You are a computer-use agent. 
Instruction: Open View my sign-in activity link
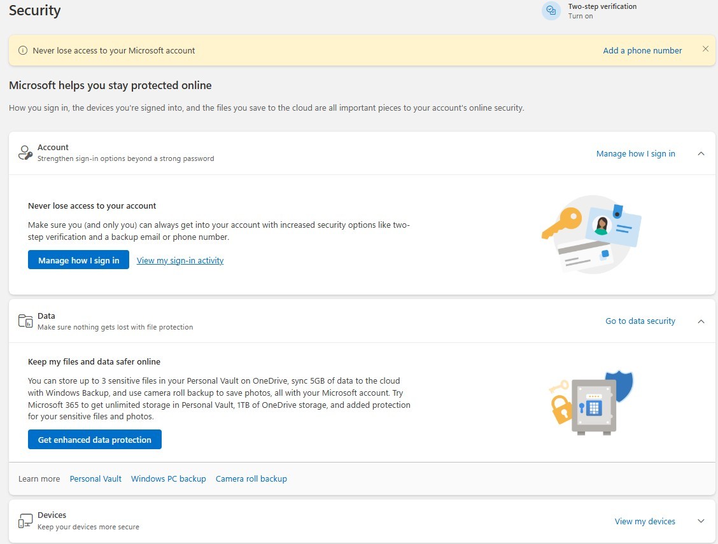coord(180,260)
